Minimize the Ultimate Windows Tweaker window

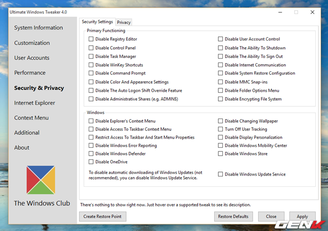tap(280, 12)
